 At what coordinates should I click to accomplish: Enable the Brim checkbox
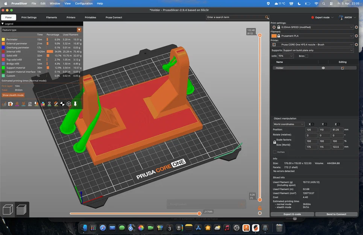click(x=306, y=56)
